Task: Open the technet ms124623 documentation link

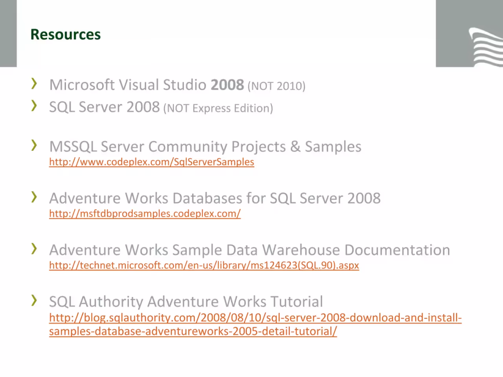Action: [x=204, y=265]
